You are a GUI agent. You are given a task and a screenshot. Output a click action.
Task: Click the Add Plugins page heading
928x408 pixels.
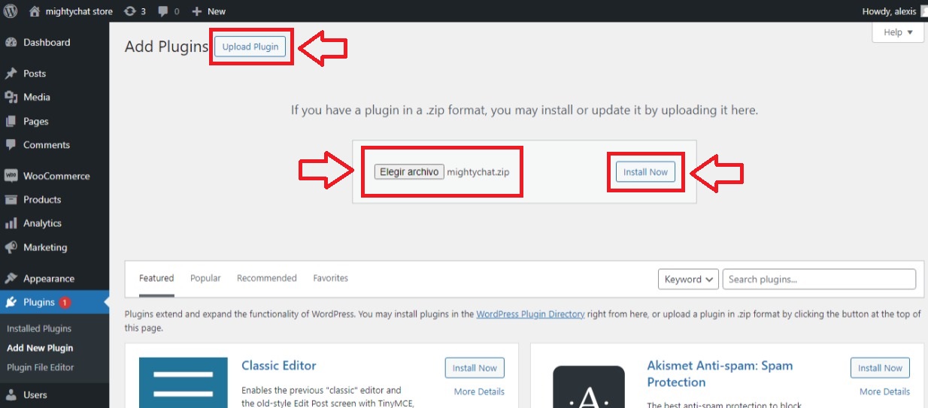coord(166,47)
